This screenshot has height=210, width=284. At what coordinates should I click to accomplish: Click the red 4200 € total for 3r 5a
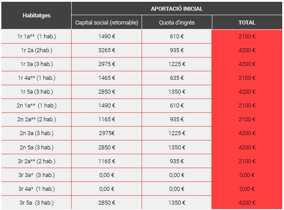click(x=247, y=203)
